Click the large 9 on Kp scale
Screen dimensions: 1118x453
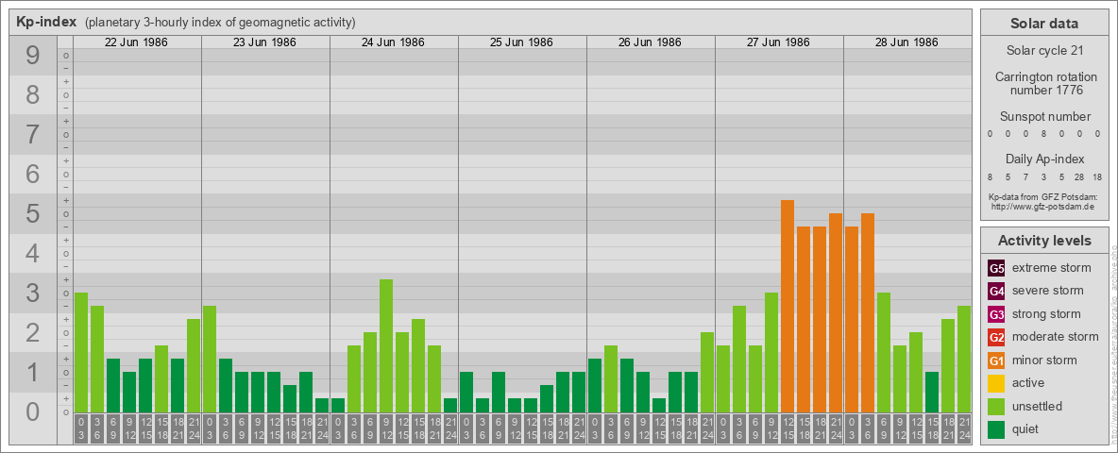(x=33, y=56)
